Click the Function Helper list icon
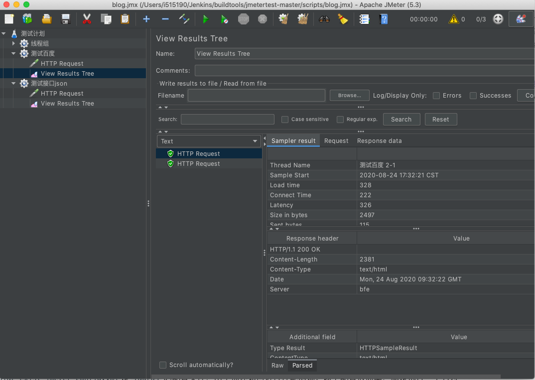 pos(364,19)
